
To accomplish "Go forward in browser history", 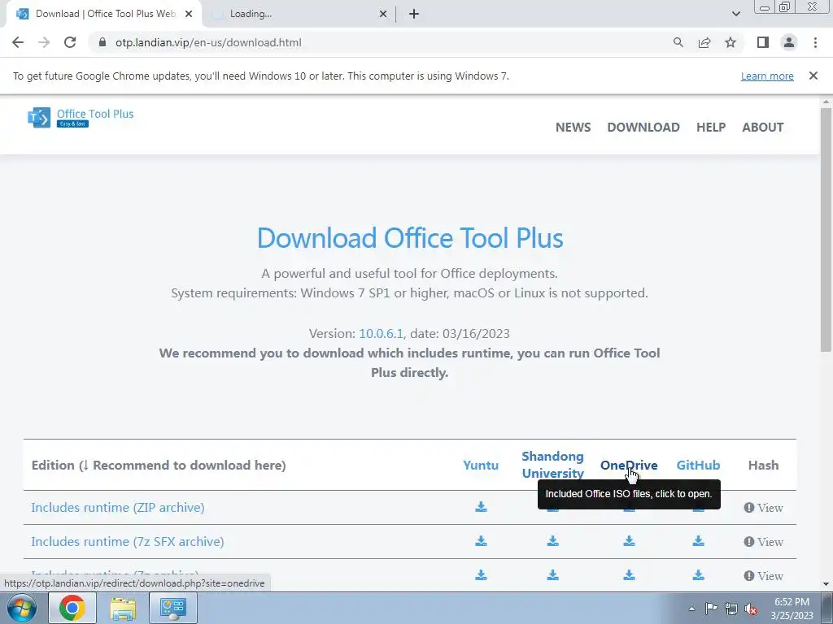I will click(44, 42).
